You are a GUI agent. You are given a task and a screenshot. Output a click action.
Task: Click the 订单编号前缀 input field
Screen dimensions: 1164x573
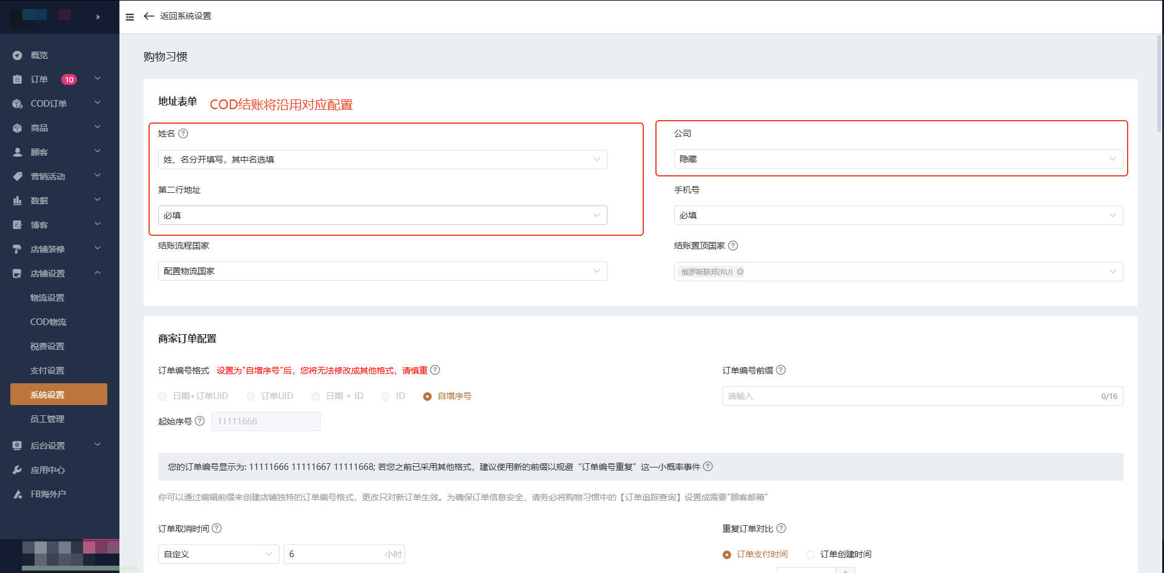coord(921,395)
